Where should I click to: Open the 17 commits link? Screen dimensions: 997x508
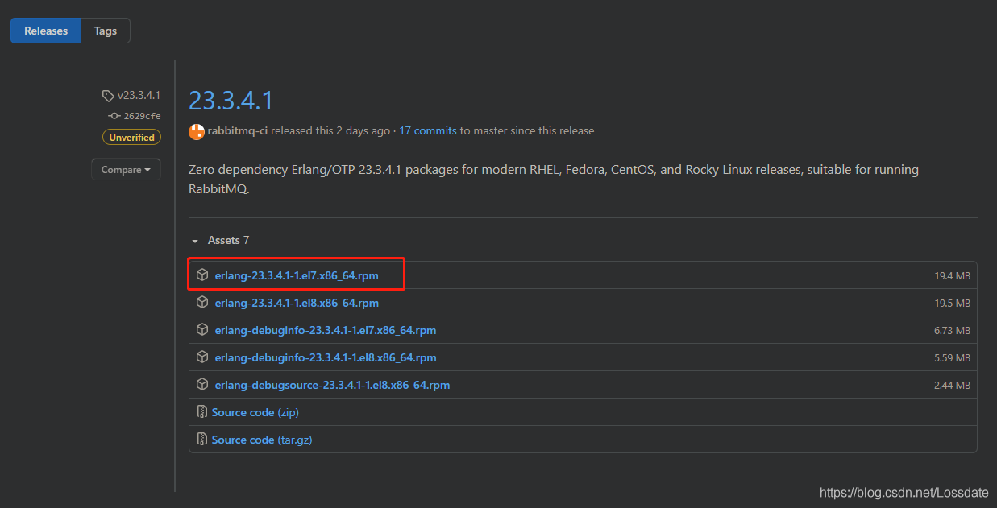[x=428, y=130]
